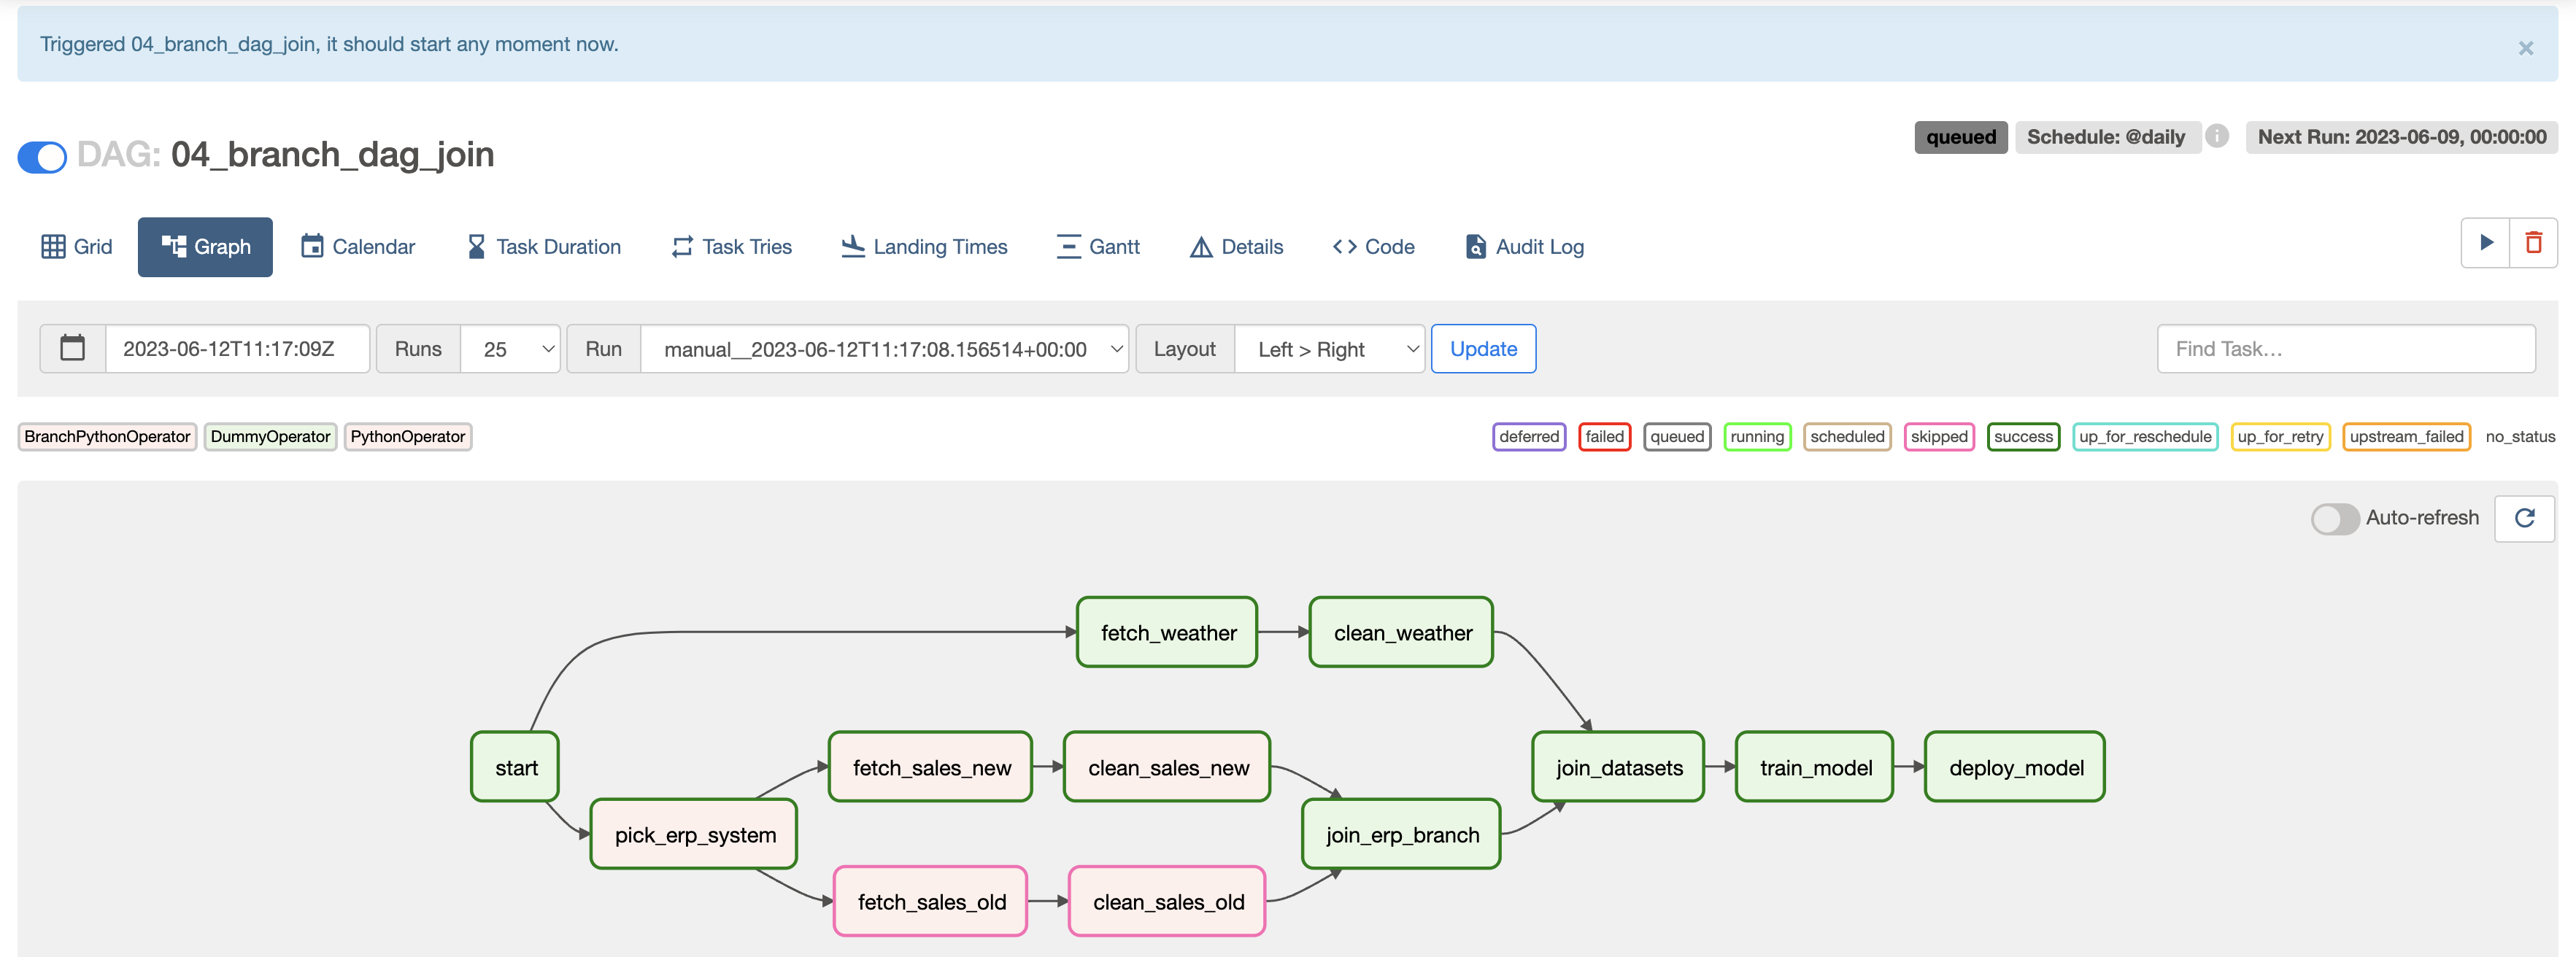Click the graph refresh icon
The height and width of the screenshot is (957, 2576).
(2524, 518)
